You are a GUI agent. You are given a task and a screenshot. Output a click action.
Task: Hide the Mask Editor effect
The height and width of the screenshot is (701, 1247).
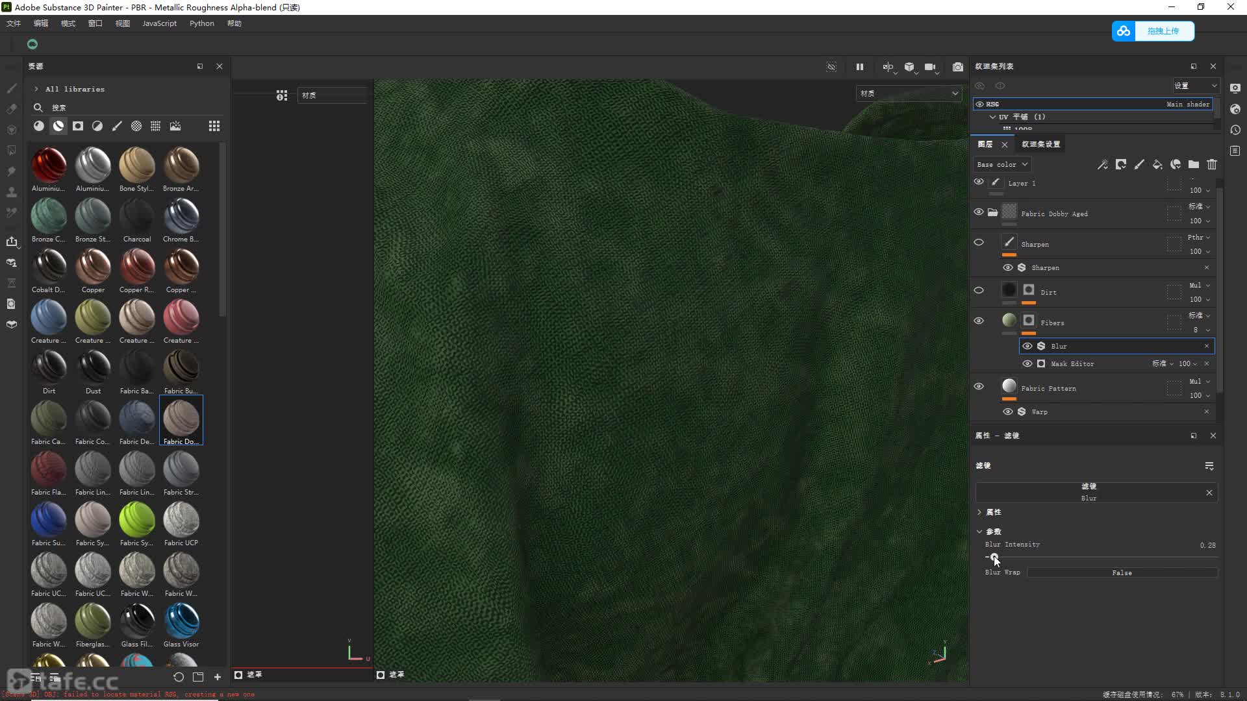(1027, 363)
